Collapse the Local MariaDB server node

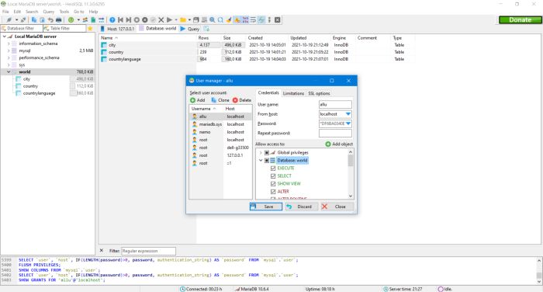click(4, 36)
